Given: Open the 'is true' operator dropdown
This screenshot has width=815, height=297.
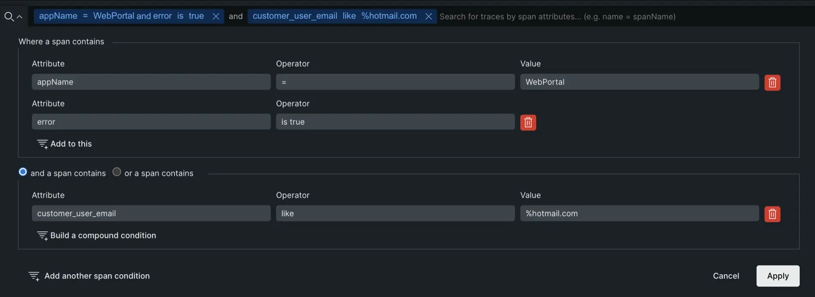Looking at the screenshot, I should point(395,122).
